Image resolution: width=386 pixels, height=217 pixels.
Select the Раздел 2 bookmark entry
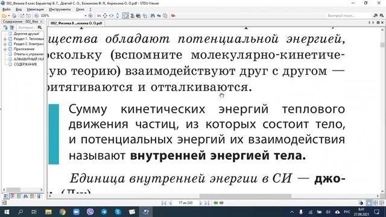pyautogui.click(x=28, y=44)
